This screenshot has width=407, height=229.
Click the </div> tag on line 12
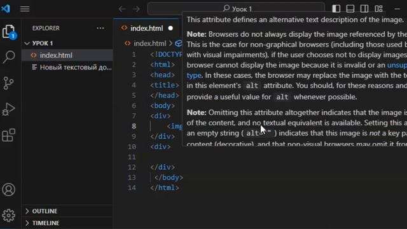pos(163,167)
